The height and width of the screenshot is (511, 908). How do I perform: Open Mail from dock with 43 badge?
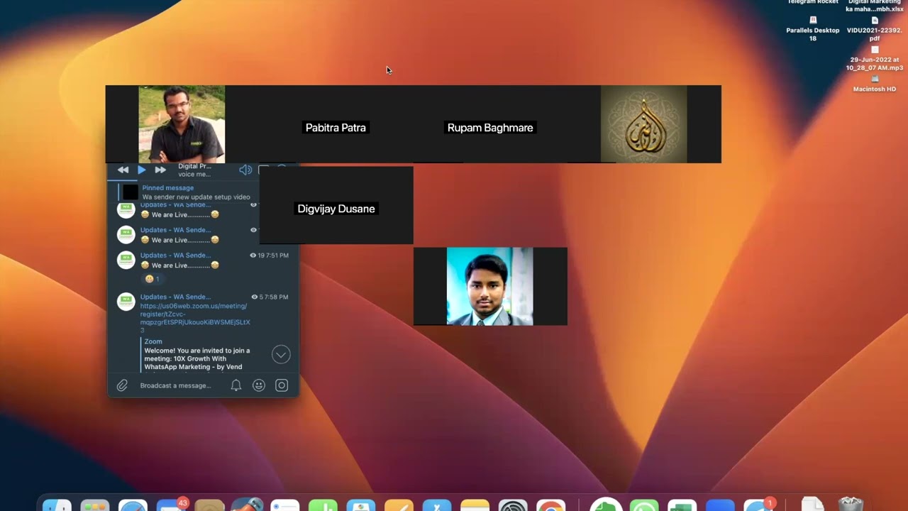(x=171, y=505)
